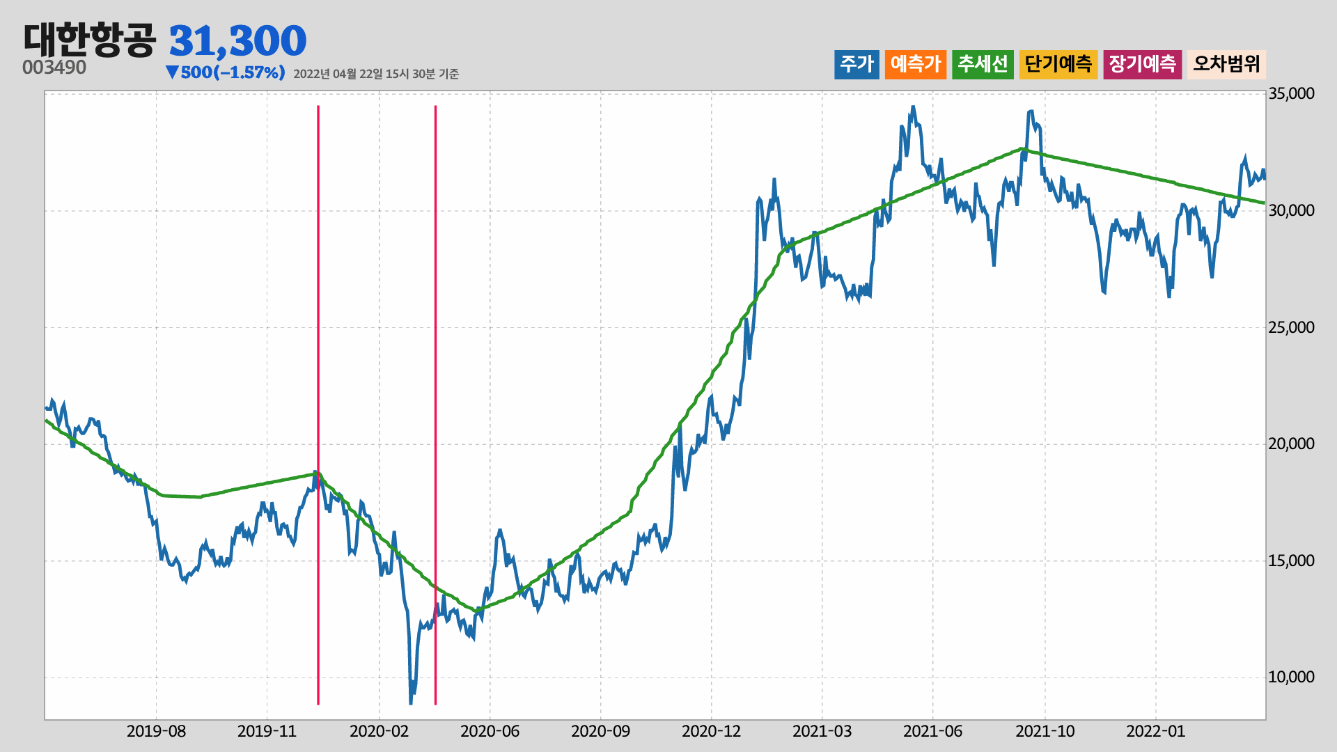Click the 15,000 y-axis label
Viewport: 1337px width, 752px height.
point(1291,561)
